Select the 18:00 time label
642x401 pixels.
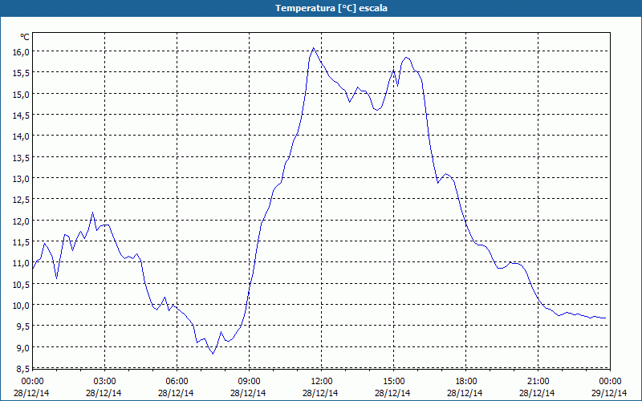[x=466, y=382]
